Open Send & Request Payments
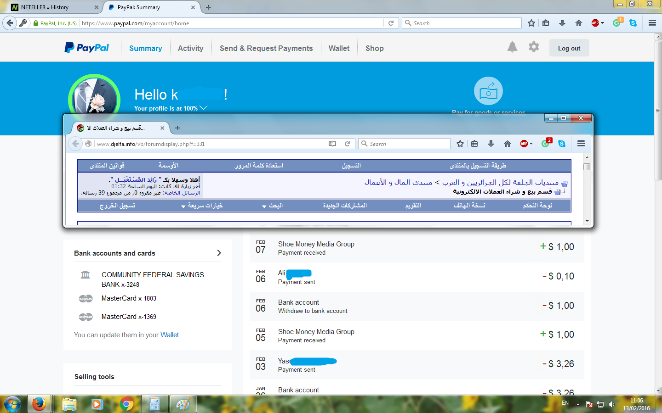This screenshot has width=662, height=413. (x=266, y=48)
